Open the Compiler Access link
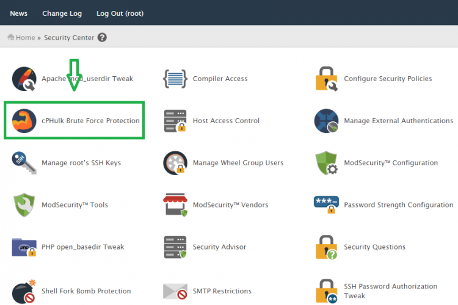 click(x=220, y=79)
